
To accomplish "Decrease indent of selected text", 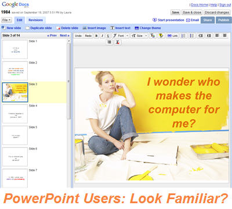I will tap(201, 36).
